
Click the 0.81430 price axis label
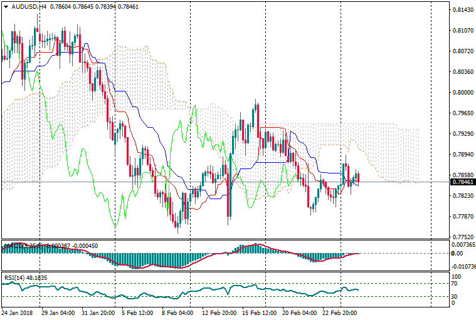click(x=463, y=10)
